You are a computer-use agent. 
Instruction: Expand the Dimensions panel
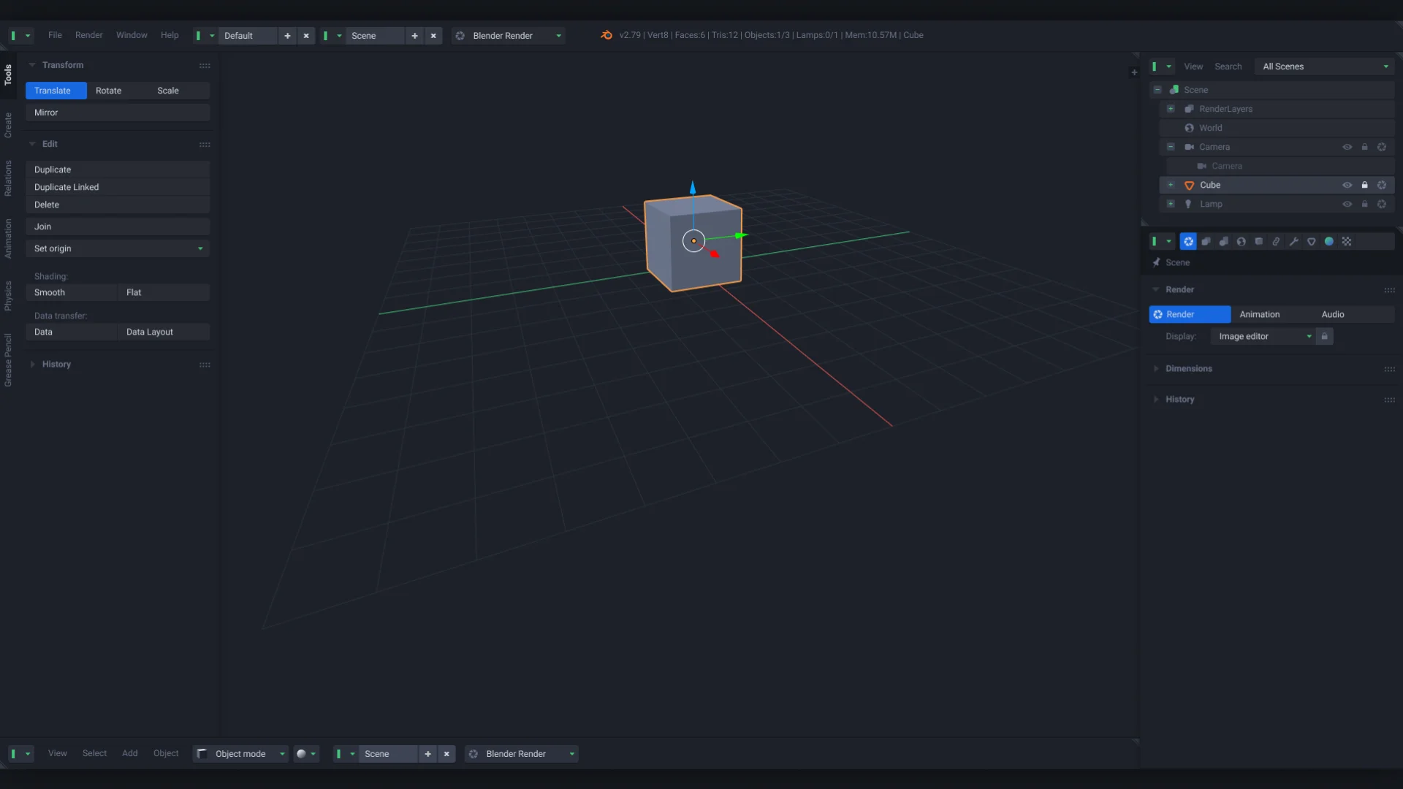tap(1188, 369)
